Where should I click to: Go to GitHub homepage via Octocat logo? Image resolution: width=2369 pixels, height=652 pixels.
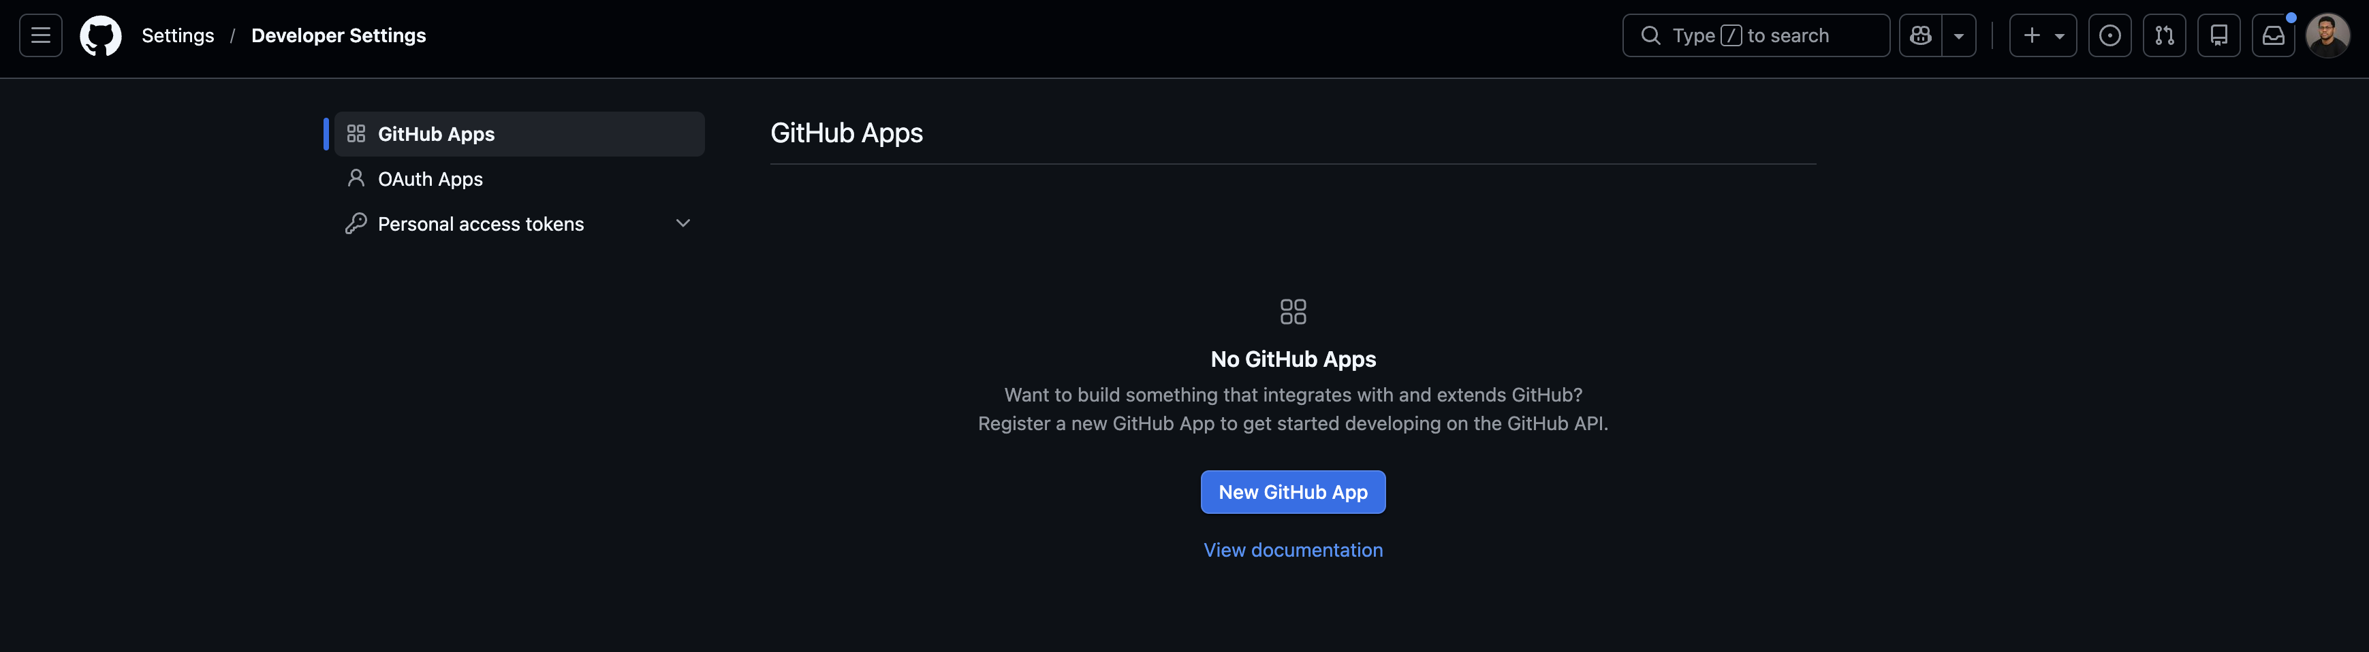click(100, 36)
